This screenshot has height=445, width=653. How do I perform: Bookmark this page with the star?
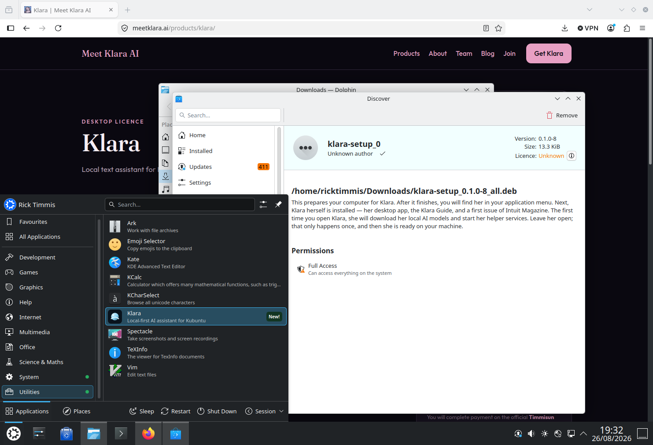point(498,28)
